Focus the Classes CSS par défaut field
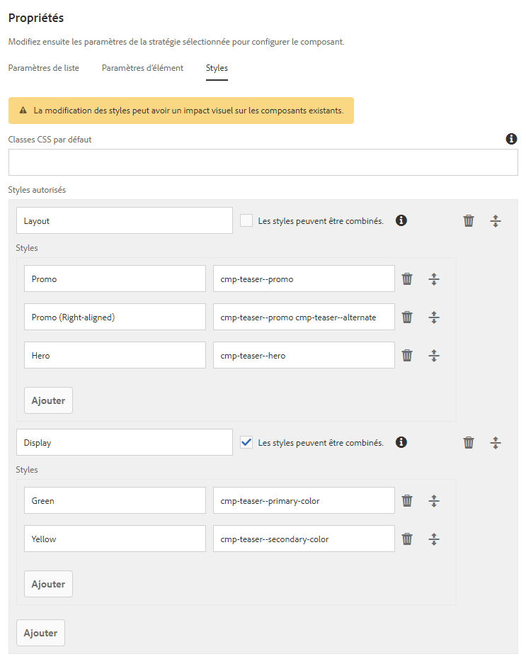This screenshot has width=526, height=664. click(x=263, y=162)
